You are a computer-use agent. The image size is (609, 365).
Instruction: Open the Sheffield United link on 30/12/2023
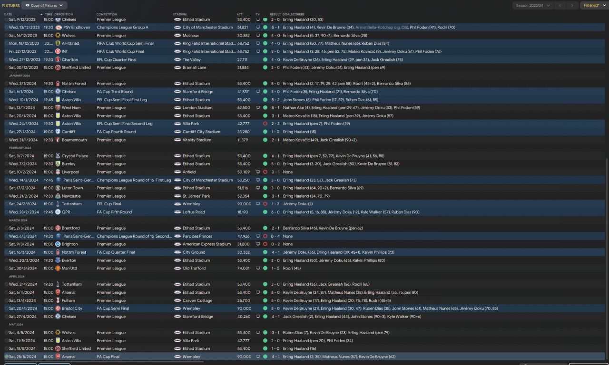pos(76,67)
